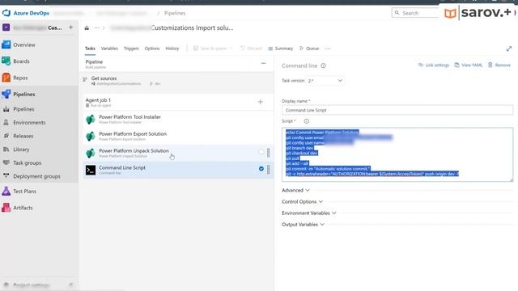Open the Overview sidebar icon

coord(6,44)
